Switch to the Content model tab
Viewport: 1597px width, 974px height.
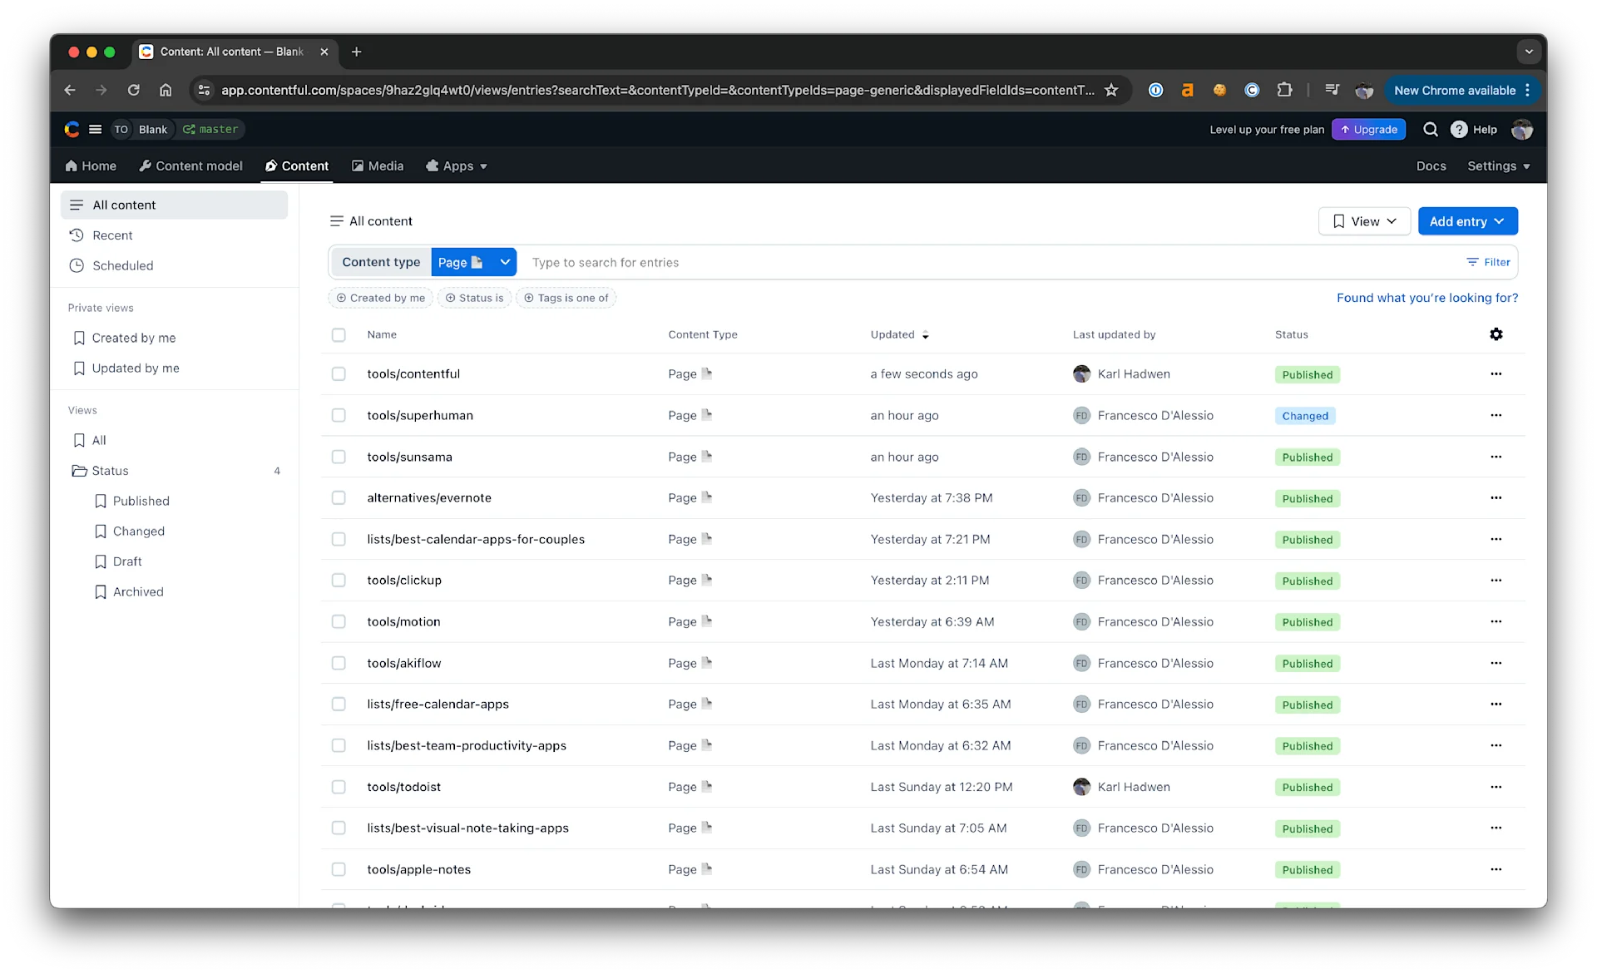[x=190, y=166]
